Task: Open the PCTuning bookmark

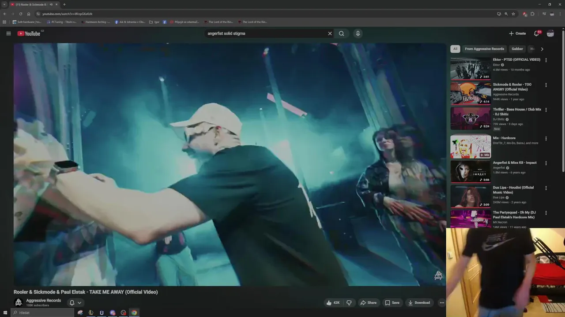Action: click(61, 22)
